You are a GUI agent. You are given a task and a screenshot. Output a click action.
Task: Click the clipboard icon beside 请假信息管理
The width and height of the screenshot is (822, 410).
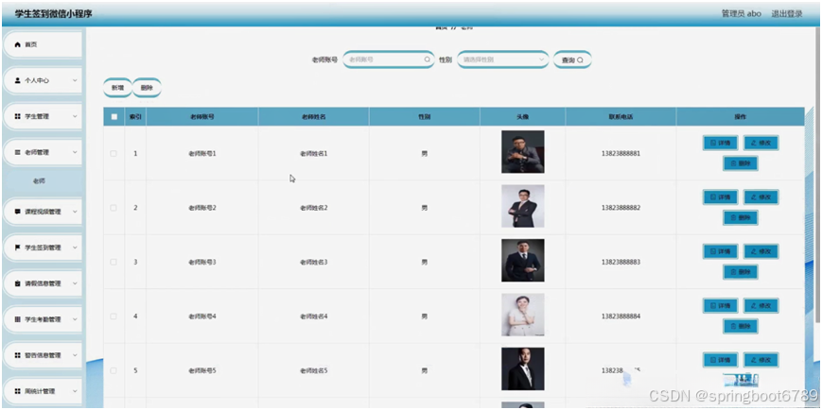tap(17, 283)
